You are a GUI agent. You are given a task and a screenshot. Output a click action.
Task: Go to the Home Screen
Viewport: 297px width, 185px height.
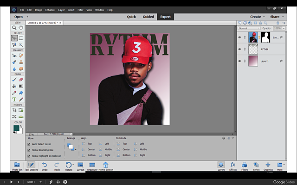click(x=106, y=166)
